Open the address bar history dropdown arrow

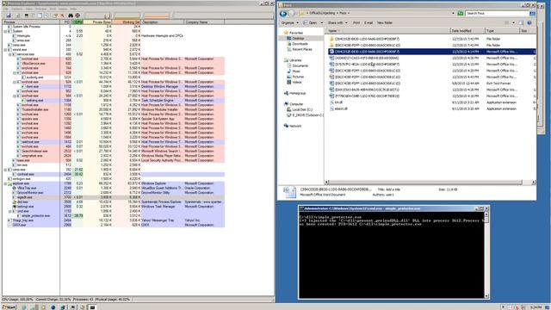pos(453,14)
